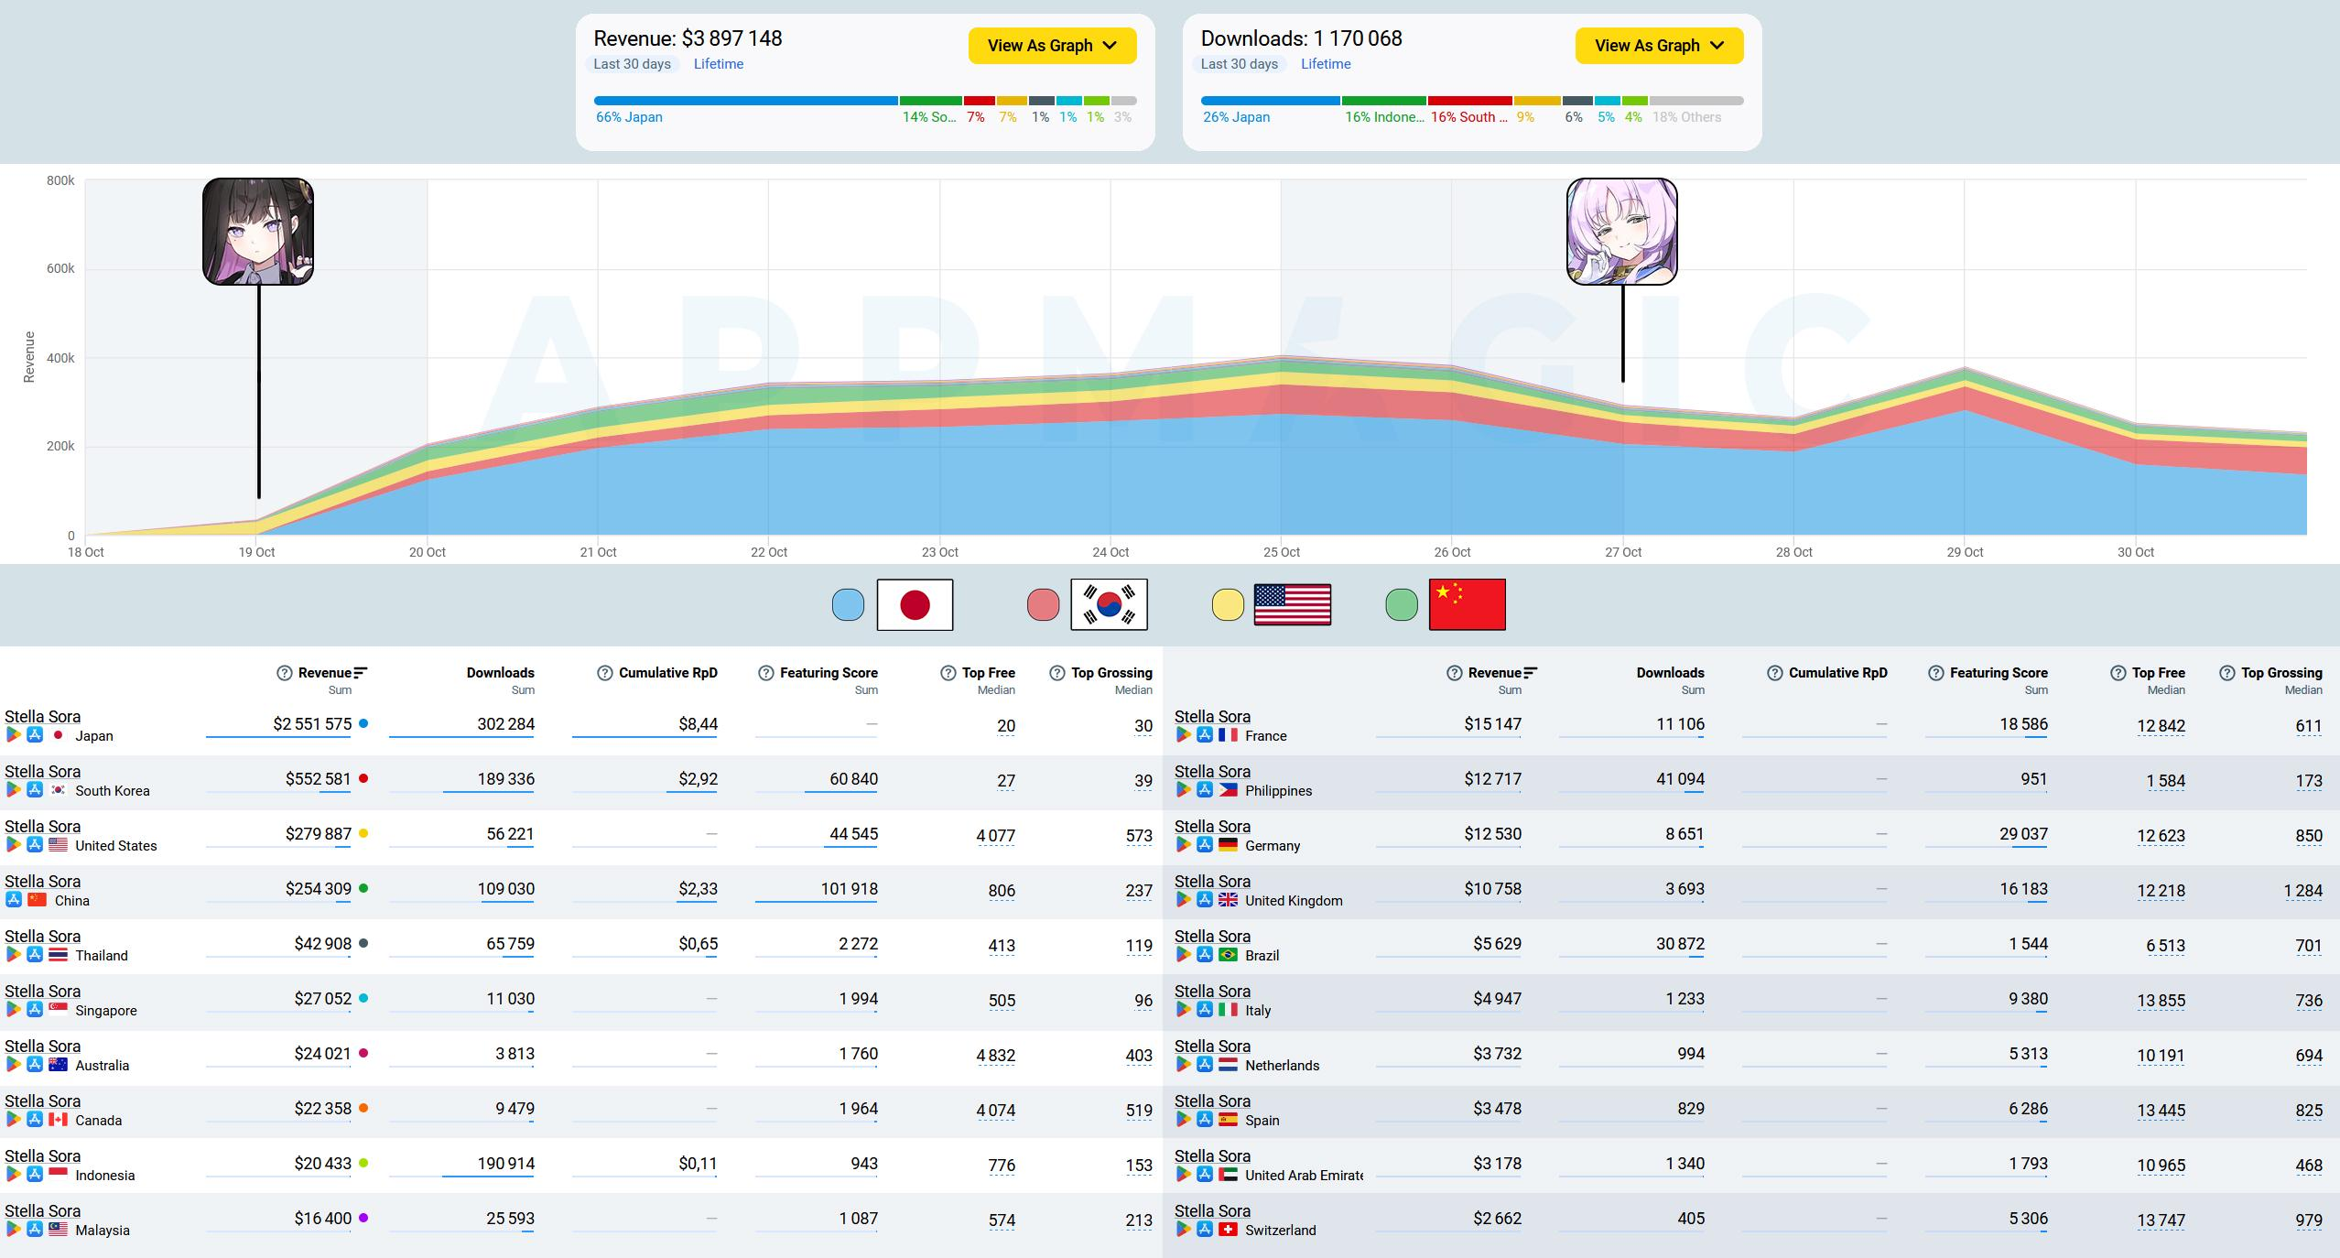Screen dimensions: 2340x1258
Task: Open the Downloads View As Graph dropdown
Action: click(1658, 46)
